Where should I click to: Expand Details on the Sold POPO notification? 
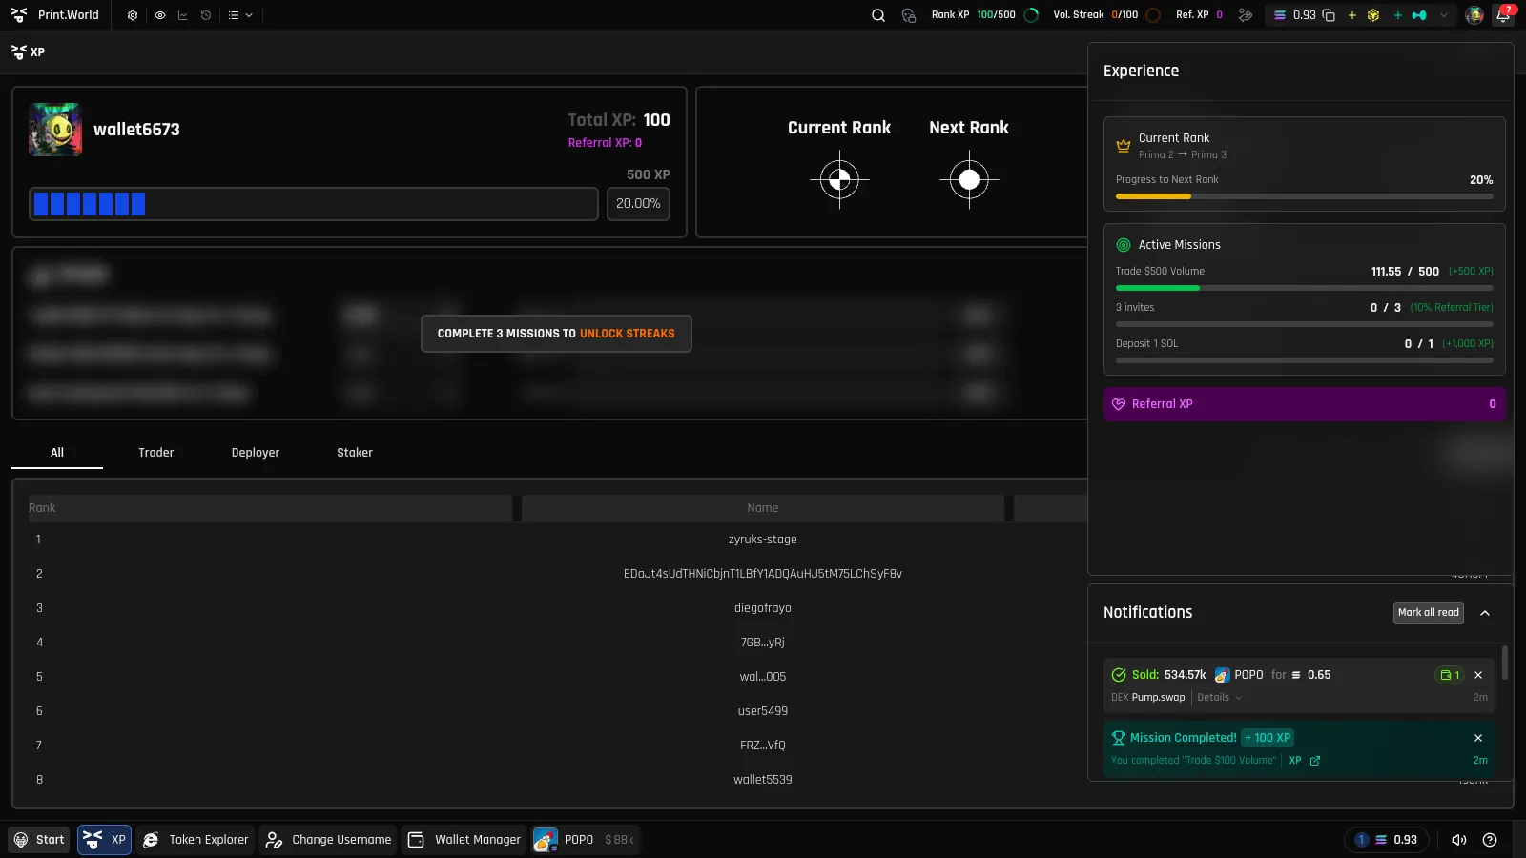tap(1220, 698)
